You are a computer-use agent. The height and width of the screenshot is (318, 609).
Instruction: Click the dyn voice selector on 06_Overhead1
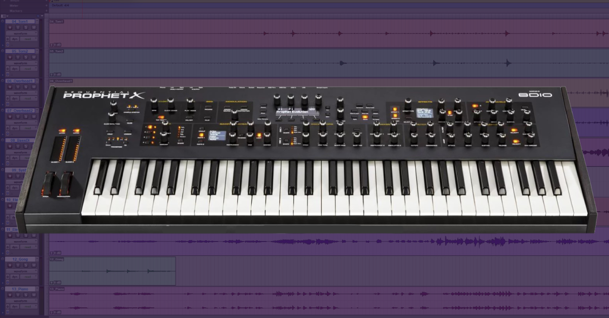14,98
